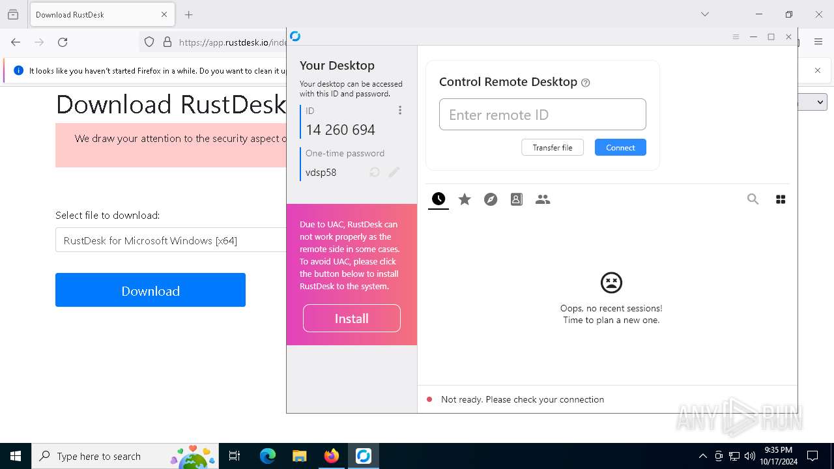The image size is (834, 469).
Task: Click the Not ready connection status text
Action: (522, 399)
